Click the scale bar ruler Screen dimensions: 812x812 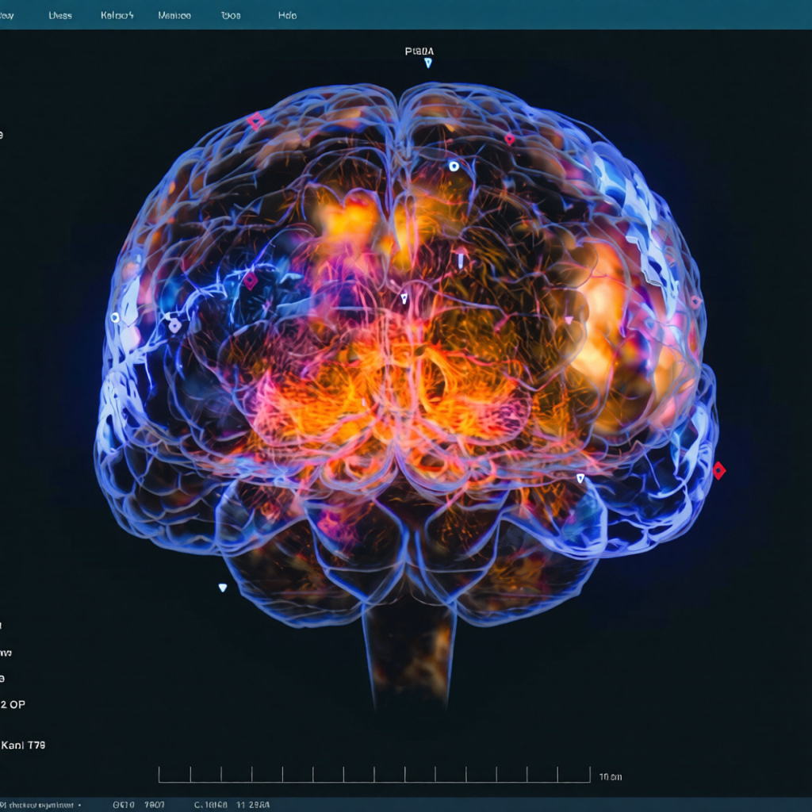374,774
